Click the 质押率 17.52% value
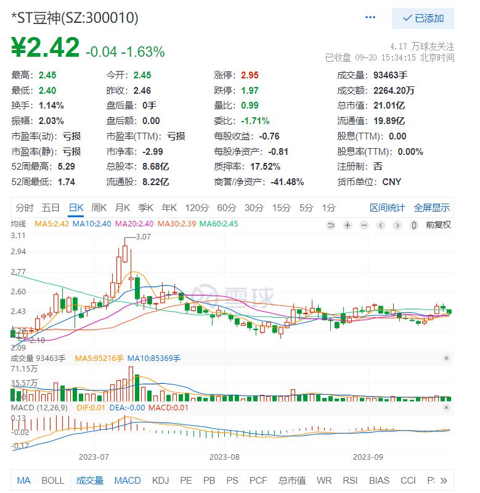 (266, 167)
